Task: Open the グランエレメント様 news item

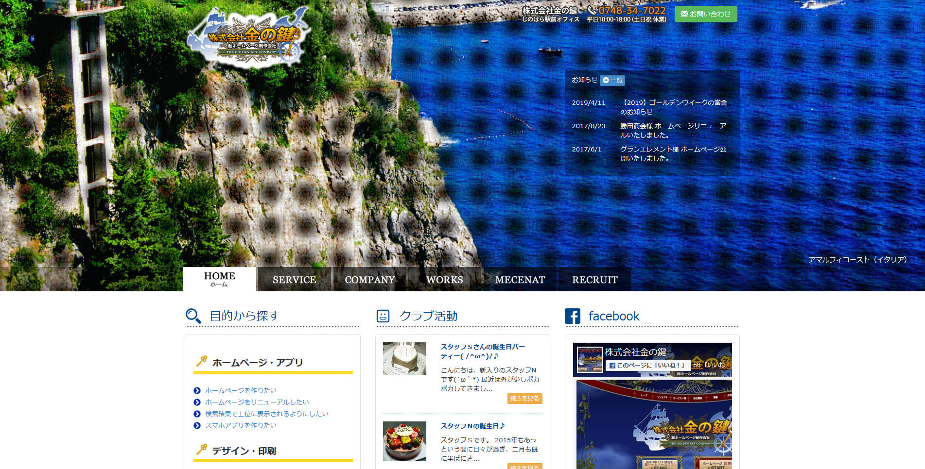Action: click(x=673, y=153)
